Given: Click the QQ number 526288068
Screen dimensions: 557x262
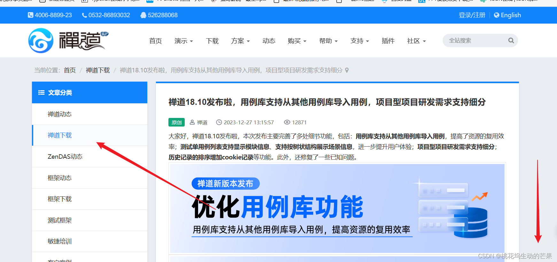Looking at the screenshot, I should 163,15.
